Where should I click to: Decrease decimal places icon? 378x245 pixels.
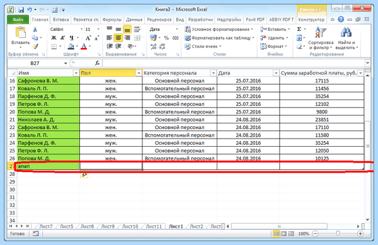coord(163,46)
